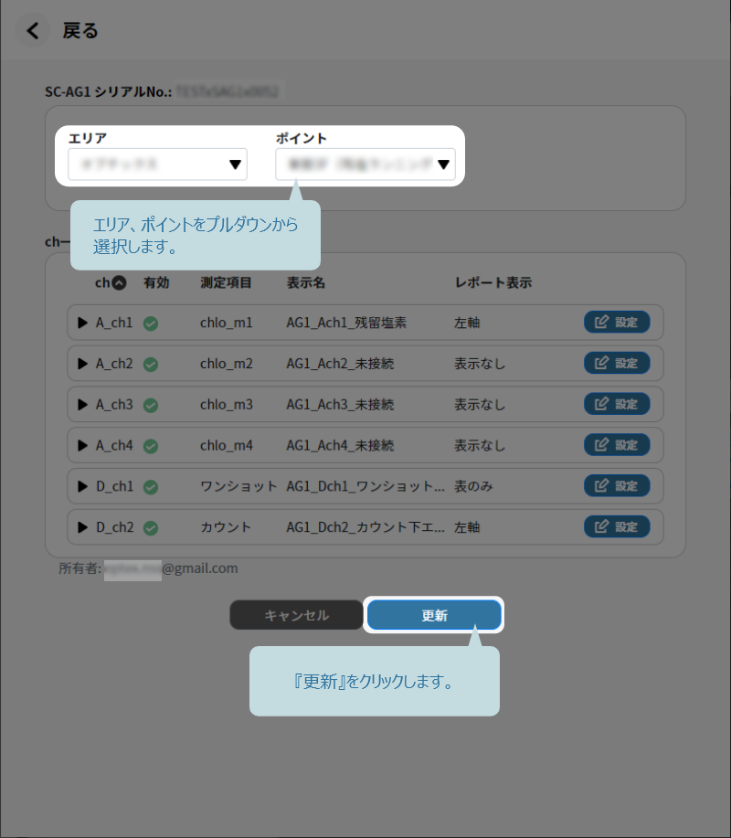Click the 有効 column header
731x838 pixels.
(x=156, y=282)
